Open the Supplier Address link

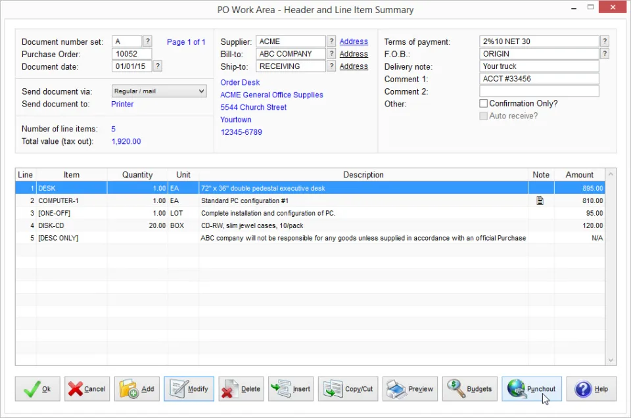tap(354, 41)
